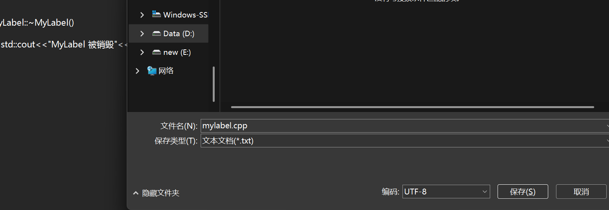Select the new (E:) drive label
609x210 pixels.
[x=177, y=52]
